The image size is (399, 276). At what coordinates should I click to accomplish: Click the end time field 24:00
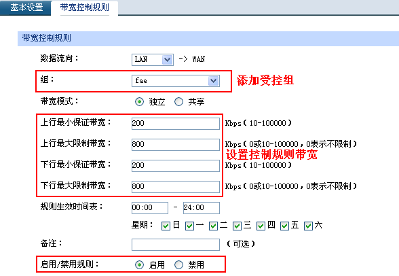pos(202,208)
